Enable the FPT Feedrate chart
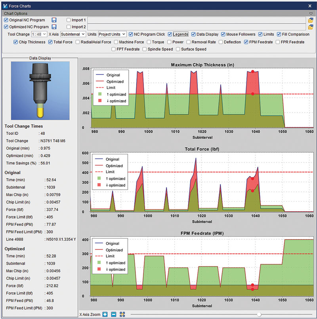 coord(114,49)
